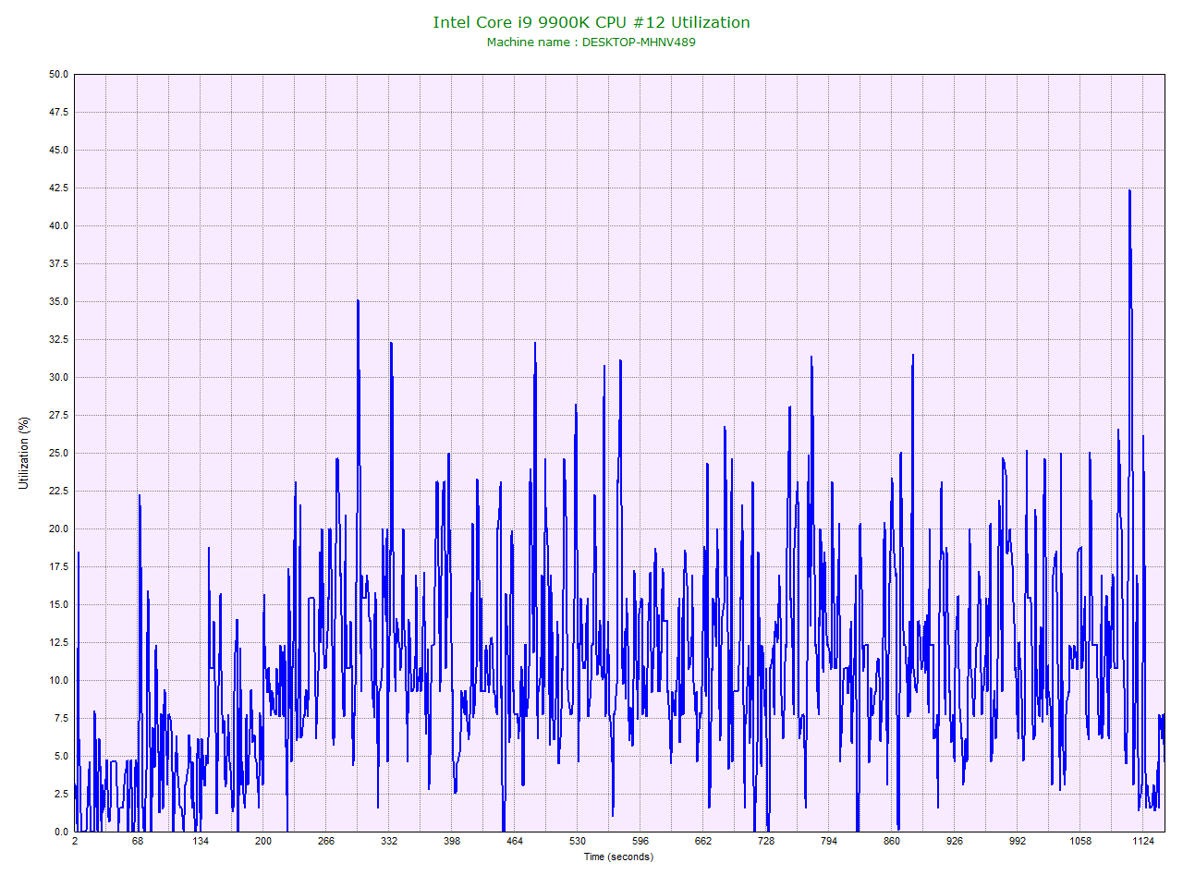Viewport: 1183px width, 887px height.
Task: Click the "5.0" utilization axis value
Action: click(62, 756)
